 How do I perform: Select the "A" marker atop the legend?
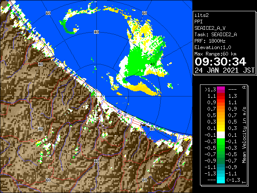tap(244, 87)
